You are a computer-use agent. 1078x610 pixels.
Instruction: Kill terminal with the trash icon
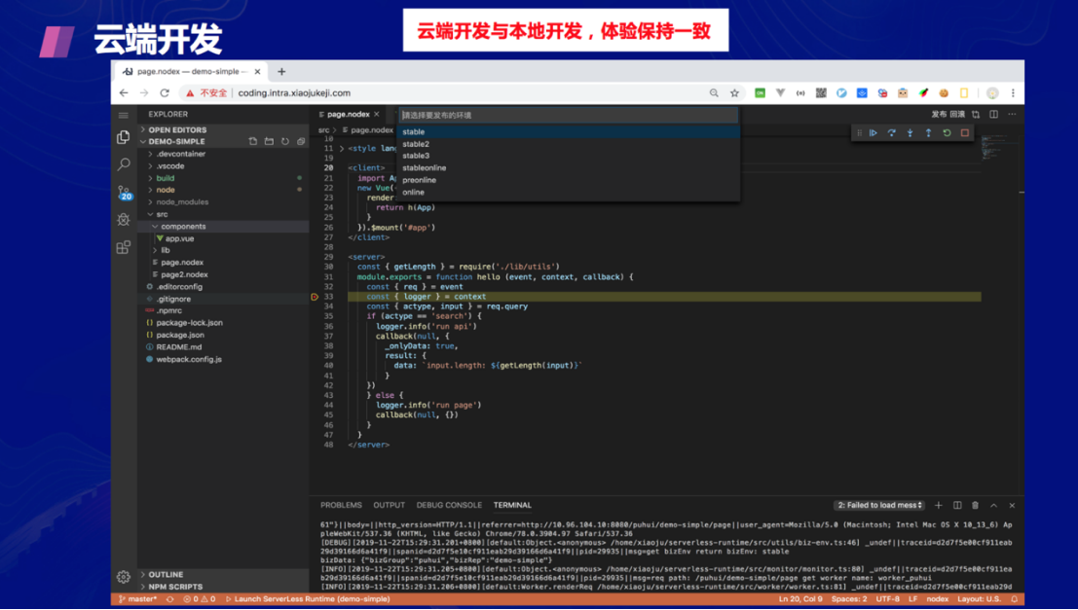pos(975,506)
